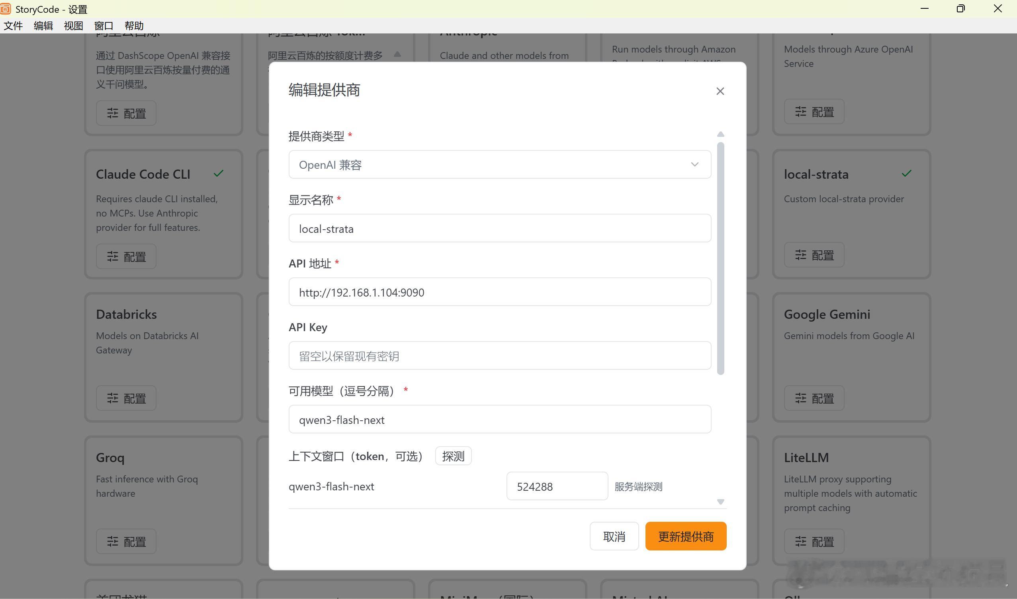
Task: Click the StoryCode app icon in title bar
Action: [5, 8]
